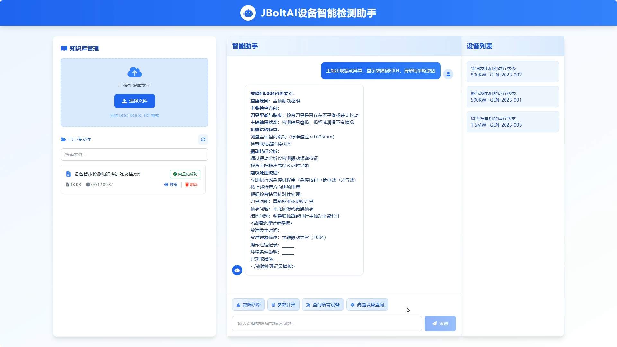Delete the uploaded file with 删除
The image size is (617, 347).
click(x=191, y=185)
